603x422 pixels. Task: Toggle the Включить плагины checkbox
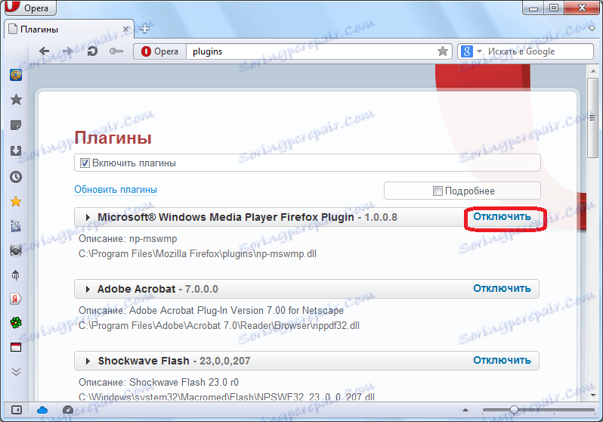point(85,163)
